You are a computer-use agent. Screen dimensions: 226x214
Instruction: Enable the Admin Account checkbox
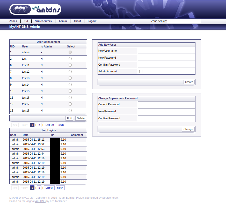pos(141,71)
